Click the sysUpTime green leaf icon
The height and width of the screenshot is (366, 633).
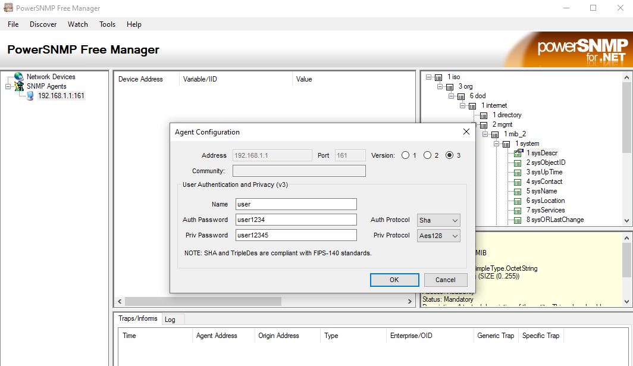[x=518, y=173]
